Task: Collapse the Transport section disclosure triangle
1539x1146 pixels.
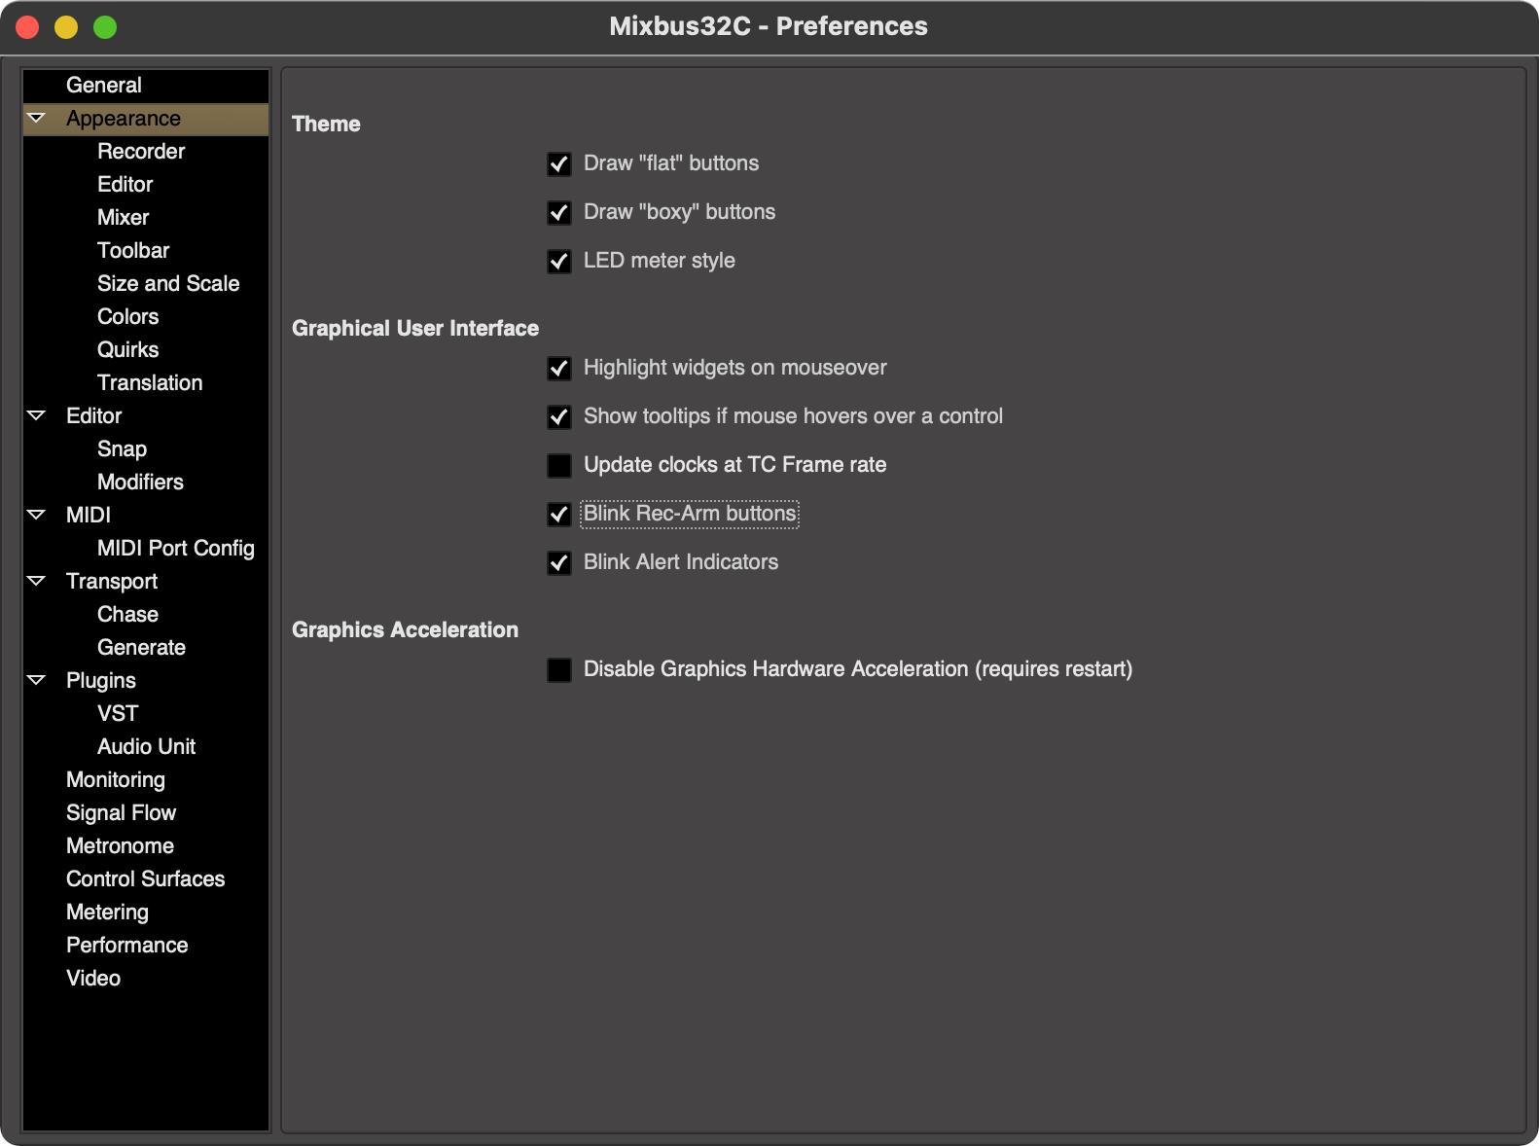Action: 37,581
